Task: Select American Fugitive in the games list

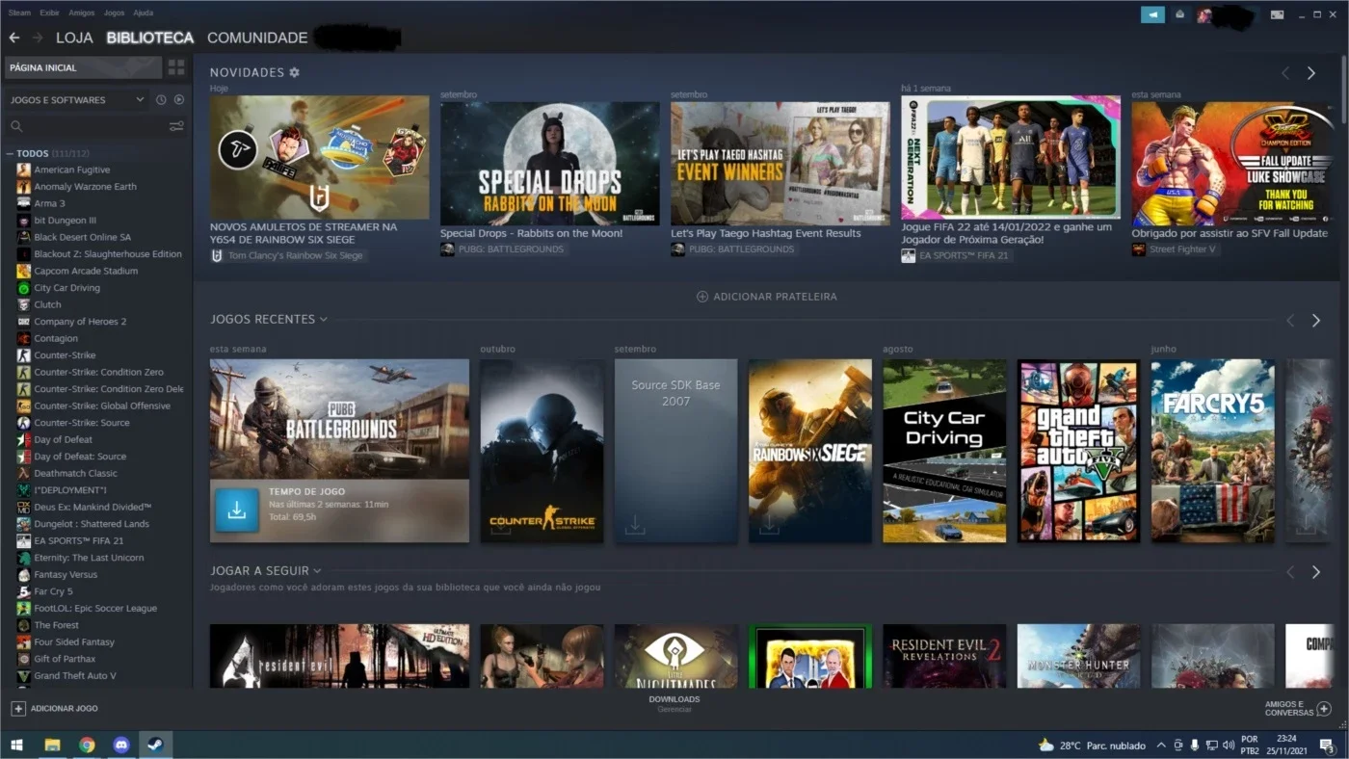Action: 72,170
